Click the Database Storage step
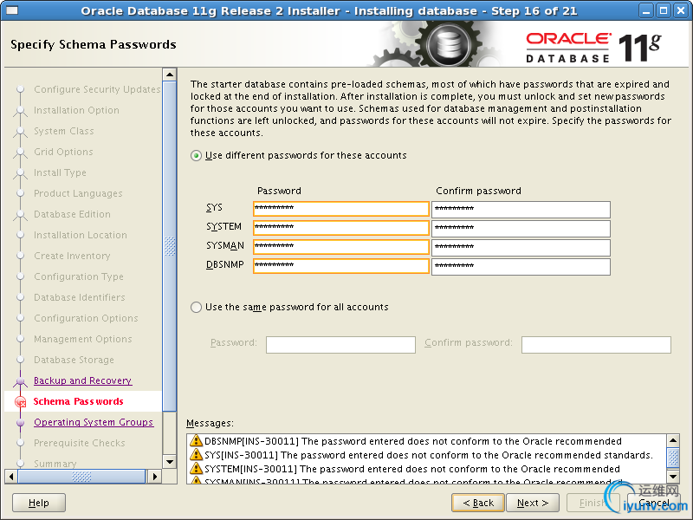This screenshot has height=520, width=693. tap(74, 360)
